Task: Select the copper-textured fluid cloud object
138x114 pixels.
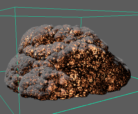Action: point(67,62)
